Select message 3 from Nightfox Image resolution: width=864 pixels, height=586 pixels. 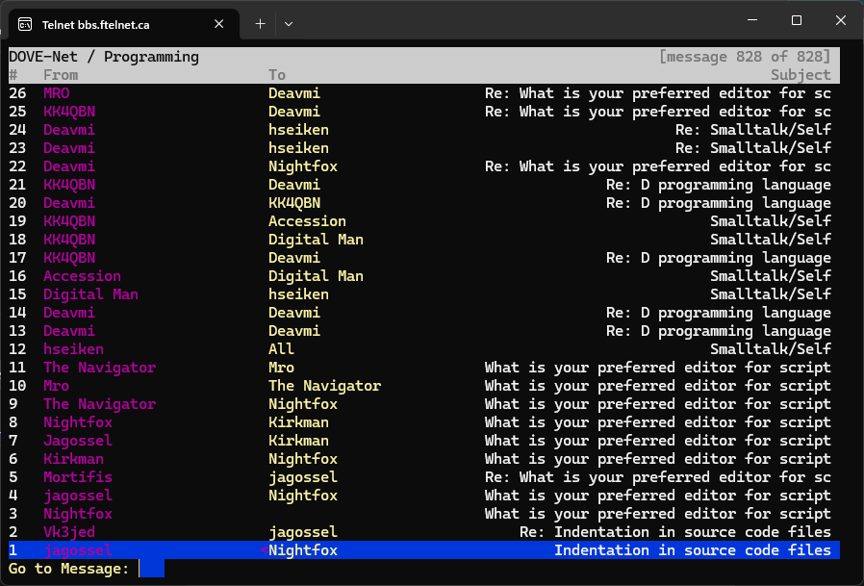[x=423, y=513]
